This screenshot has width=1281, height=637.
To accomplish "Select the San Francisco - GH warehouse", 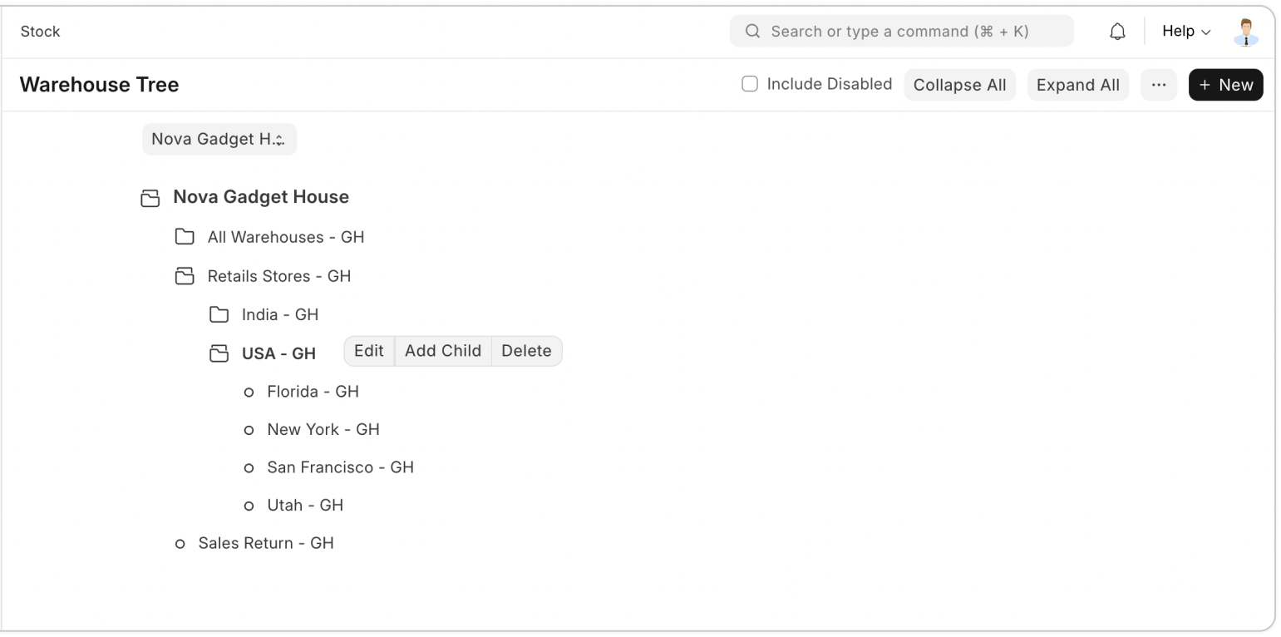I will click(340, 467).
